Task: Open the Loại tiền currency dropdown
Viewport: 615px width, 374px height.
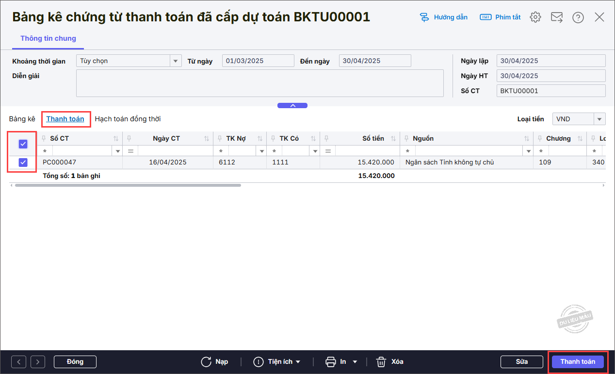Action: [599, 119]
